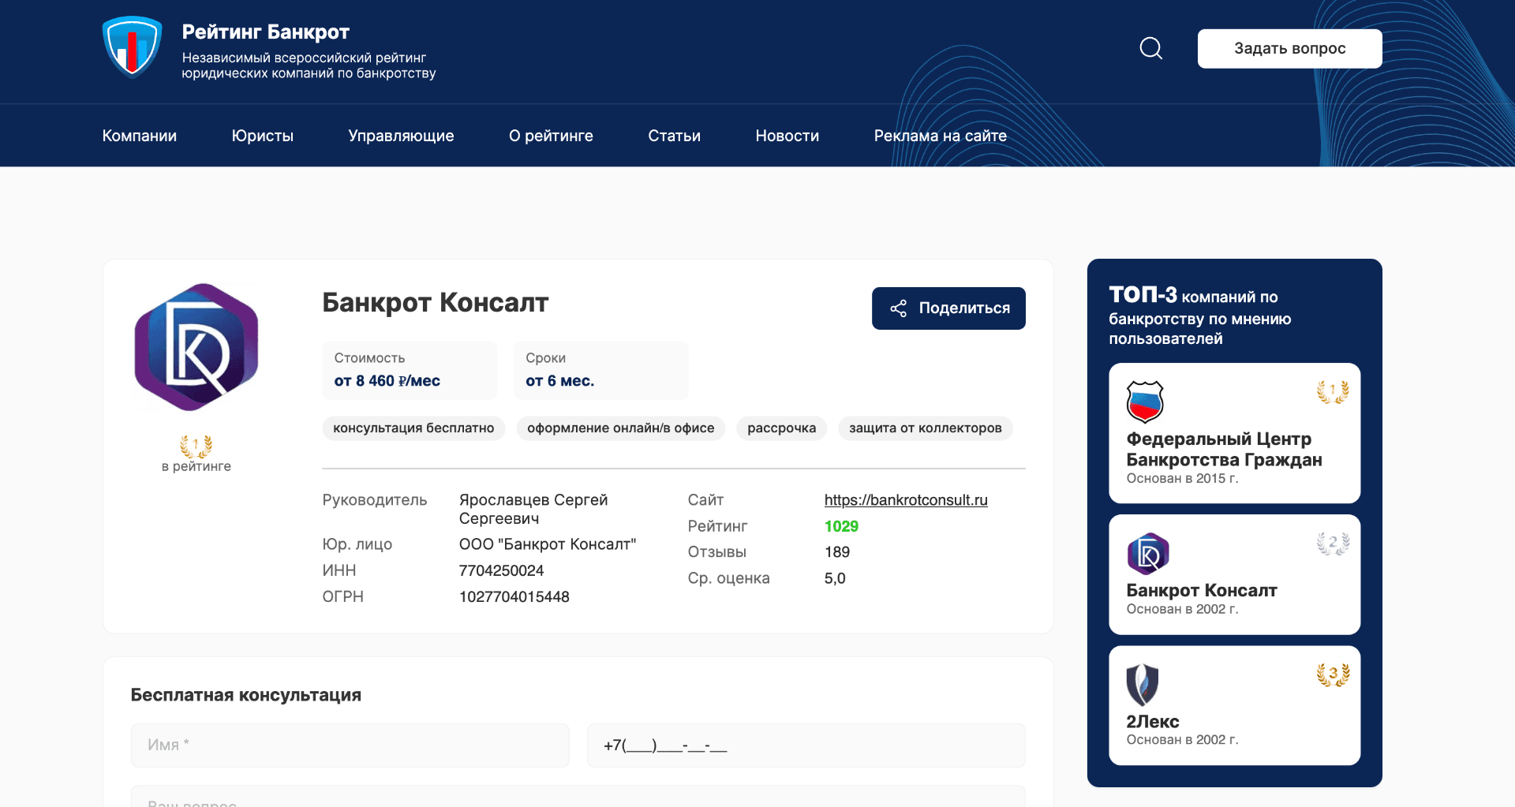This screenshot has height=807, width=1515.
Task: Select the консультация бесплатно tag
Action: [x=413, y=428]
